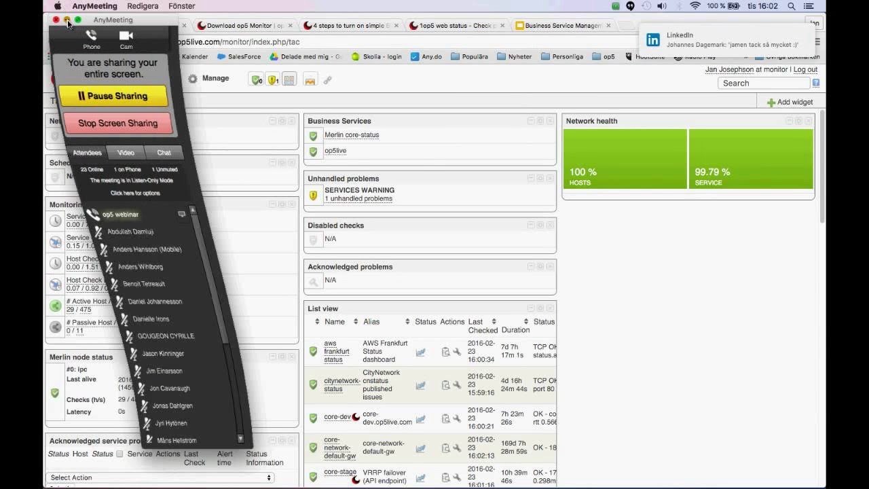Click the graph icon for aws frankfurt status
The width and height of the screenshot is (869, 489).
(420, 352)
